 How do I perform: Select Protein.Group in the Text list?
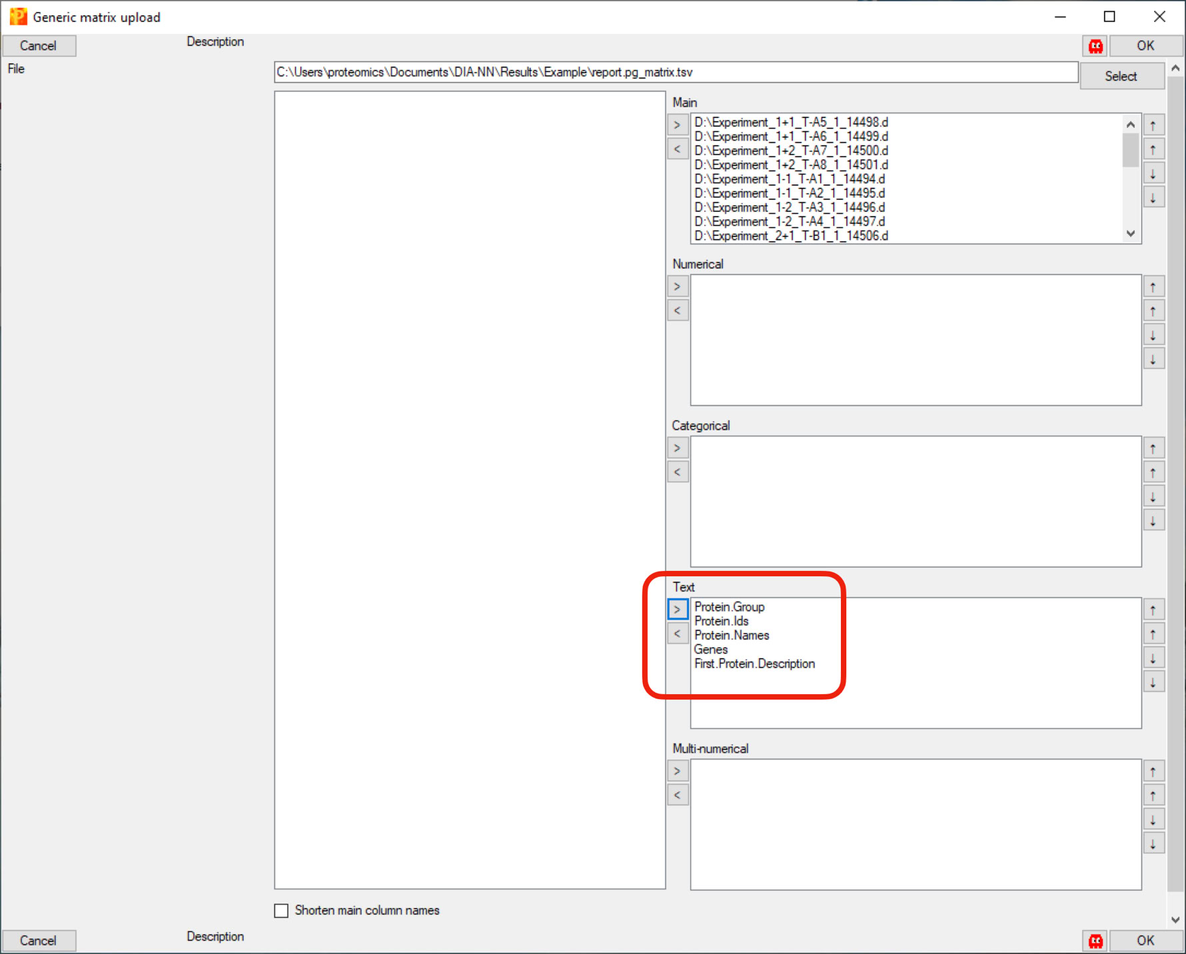click(x=729, y=607)
